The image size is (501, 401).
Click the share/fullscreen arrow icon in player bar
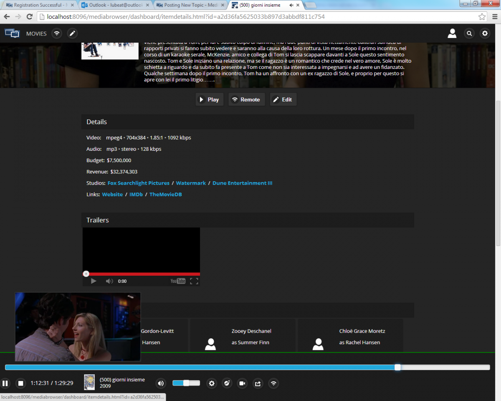tap(258, 383)
